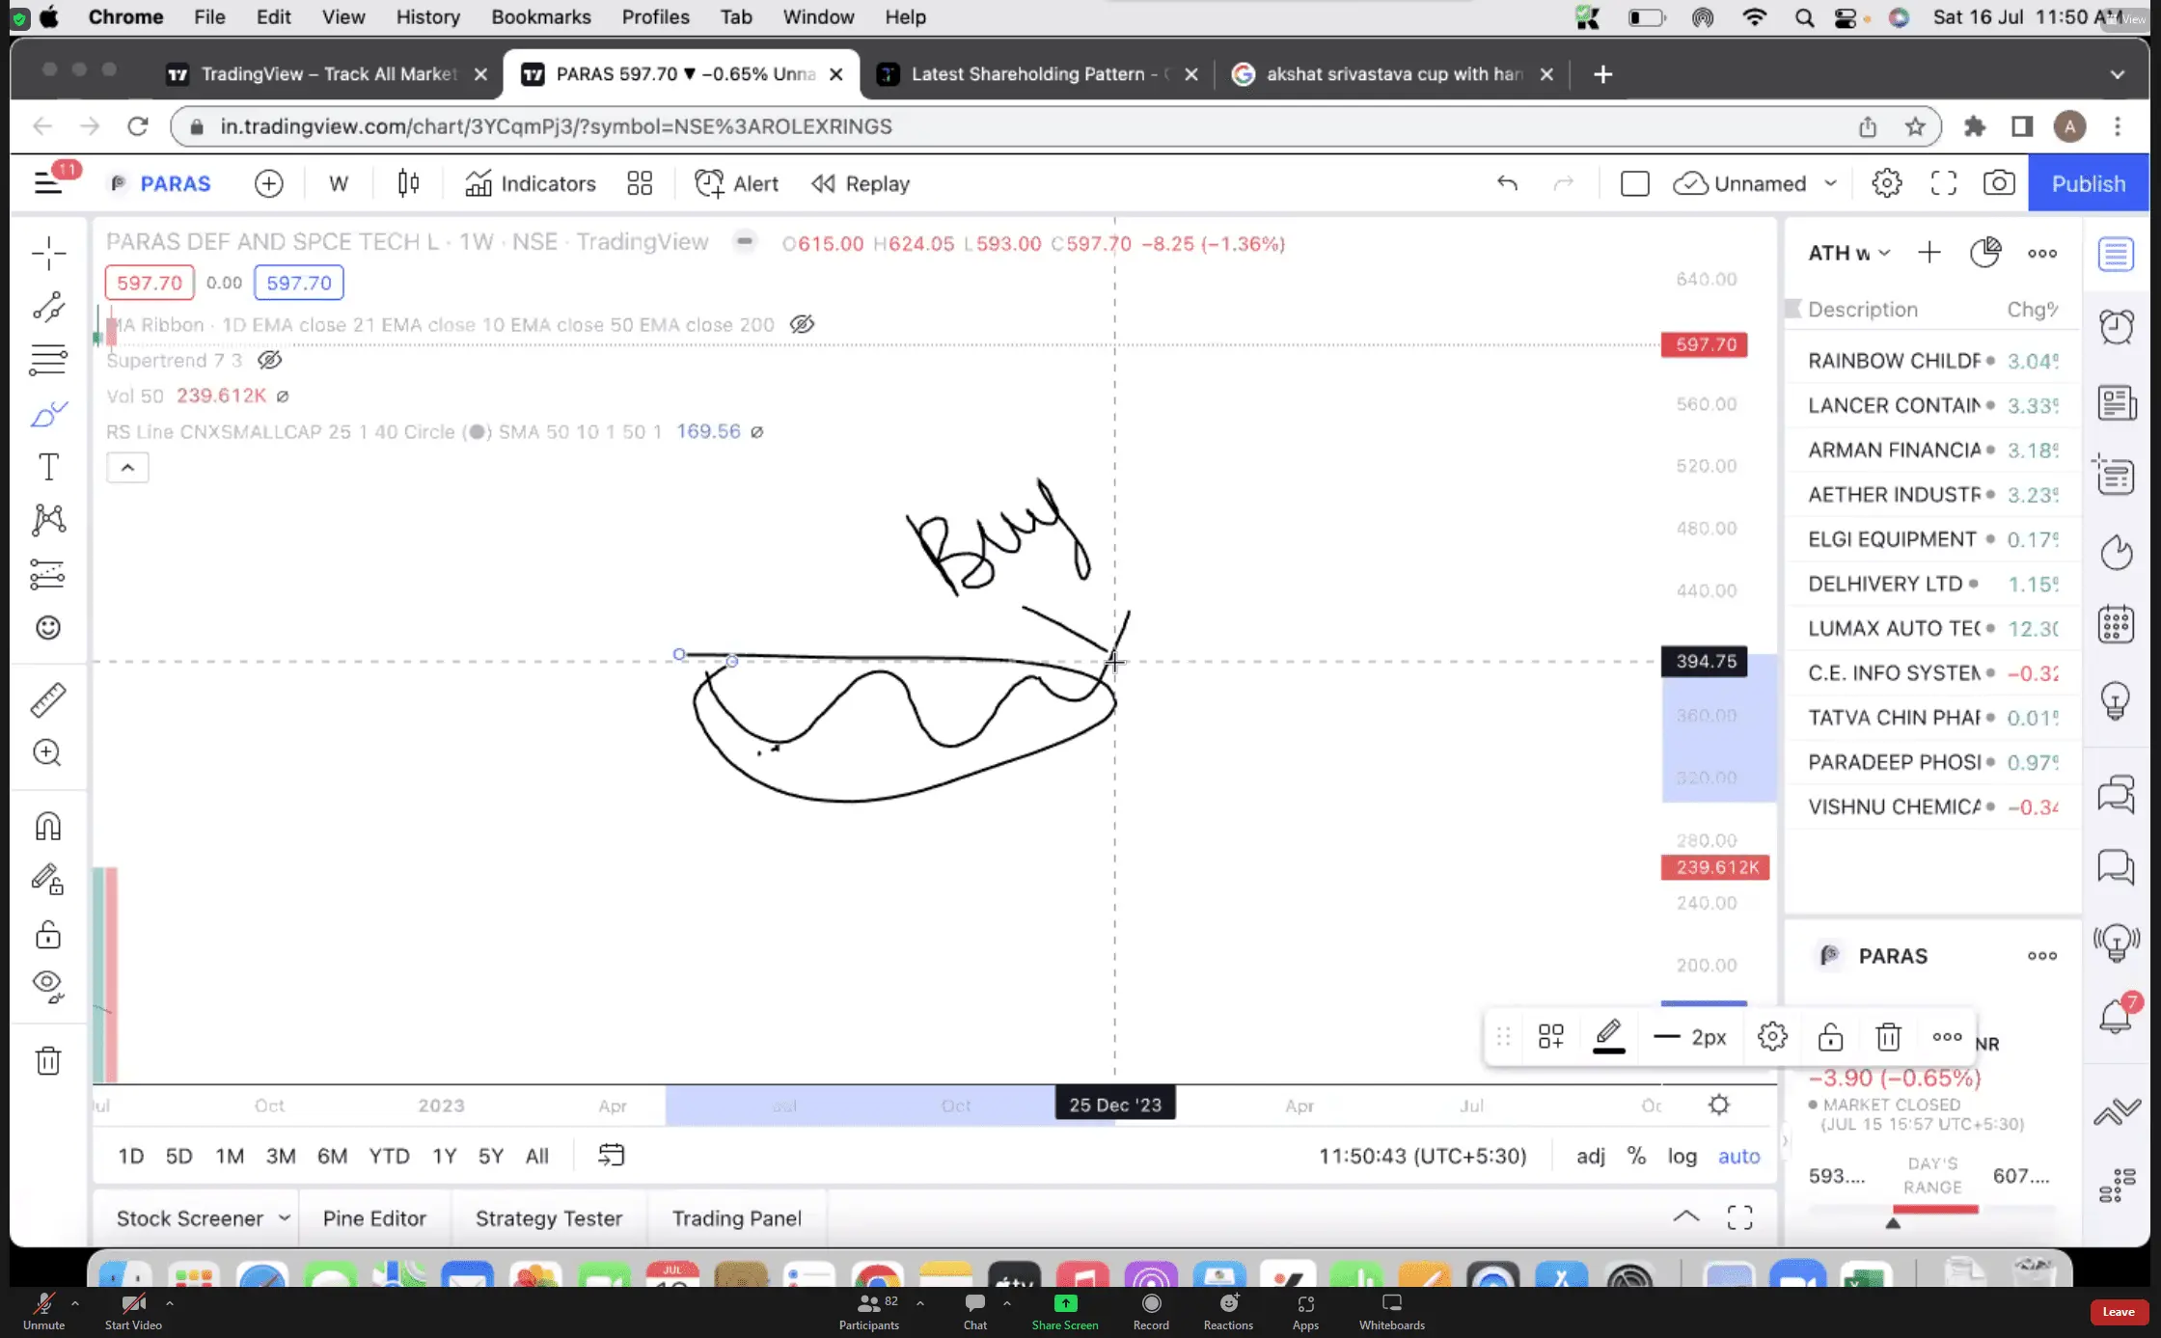The height and width of the screenshot is (1338, 2161).
Task: Expand the Stock Screener dropdown
Action: coord(284,1218)
